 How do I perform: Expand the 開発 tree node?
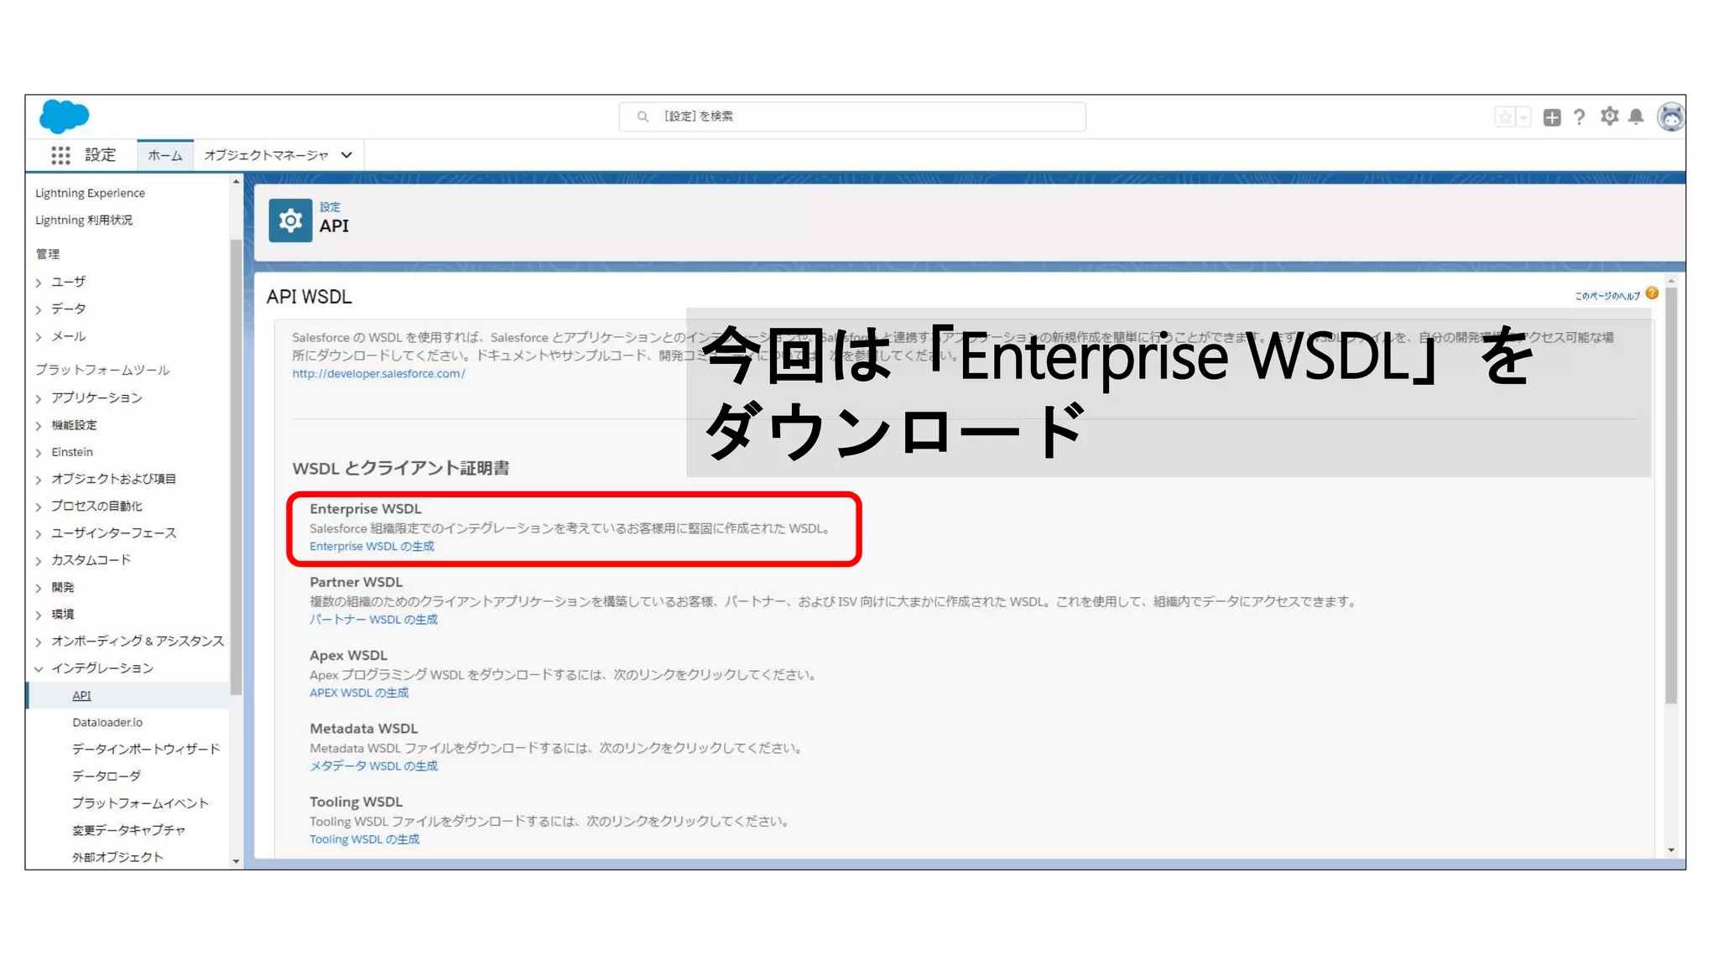(x=39, y=588)
